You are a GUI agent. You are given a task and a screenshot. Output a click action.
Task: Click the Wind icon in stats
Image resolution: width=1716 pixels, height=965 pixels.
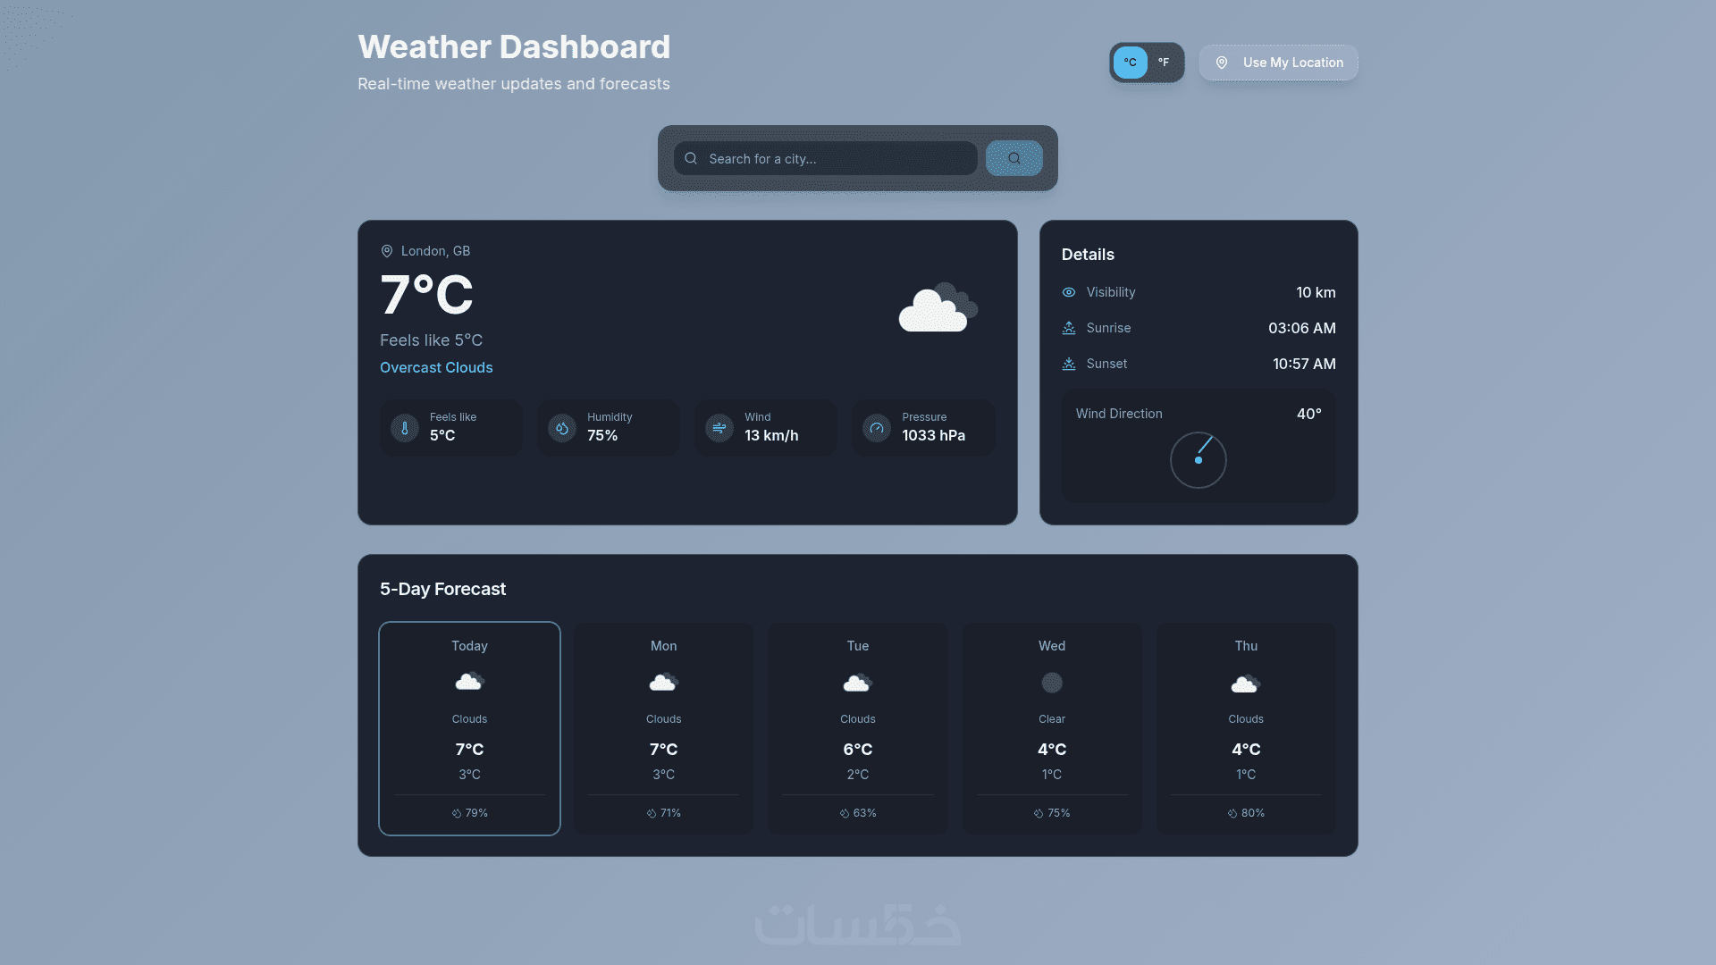(x=719, y=428)
